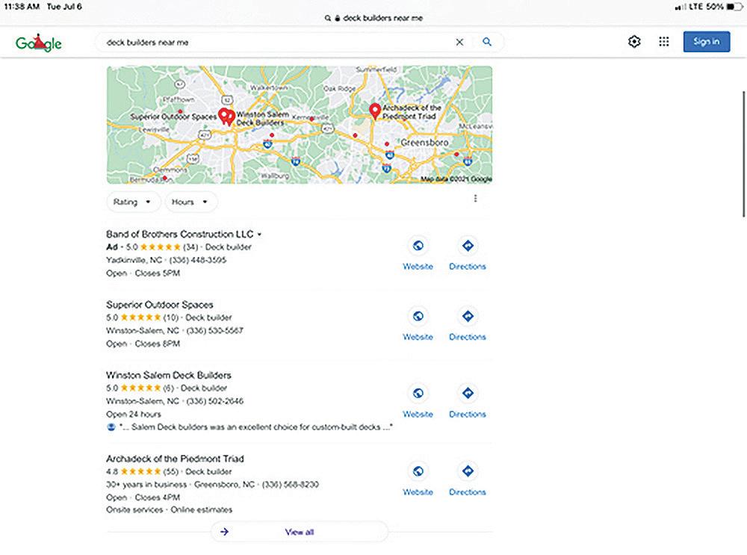The width and height of the screenshot is (747, 555).
Task: Click the 'Winston Salem Deck Builders' map label
Action: click(x=262, y=119)
